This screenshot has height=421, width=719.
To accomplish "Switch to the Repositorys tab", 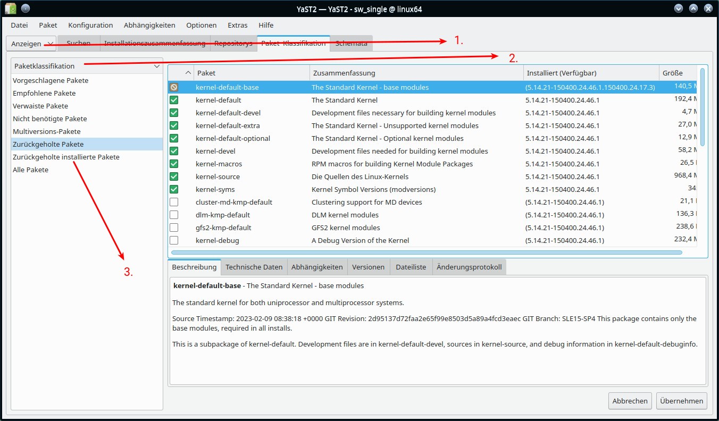I will [x=233, y=44].
